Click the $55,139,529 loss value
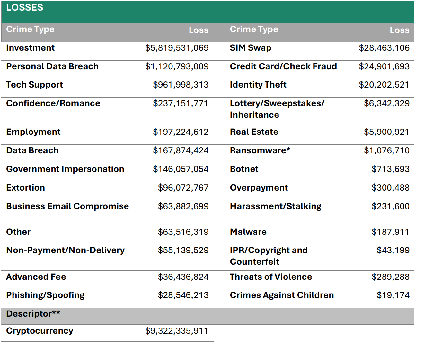 (183, 250)
